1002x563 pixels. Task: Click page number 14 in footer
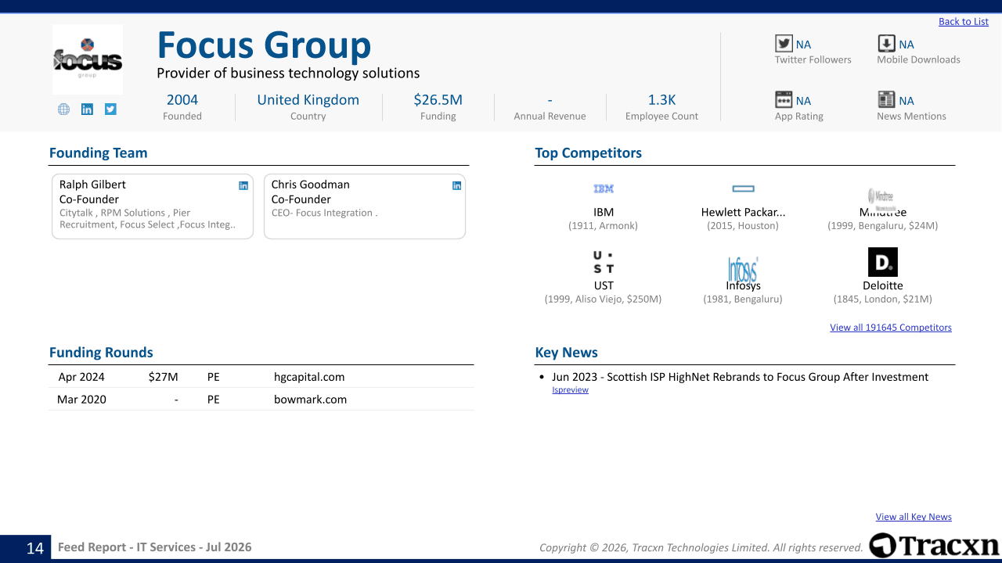pos(35,548)
